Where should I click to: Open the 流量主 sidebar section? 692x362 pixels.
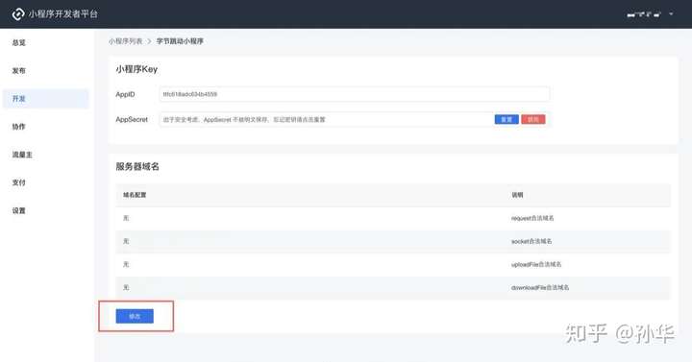click(x=22, y=155)
